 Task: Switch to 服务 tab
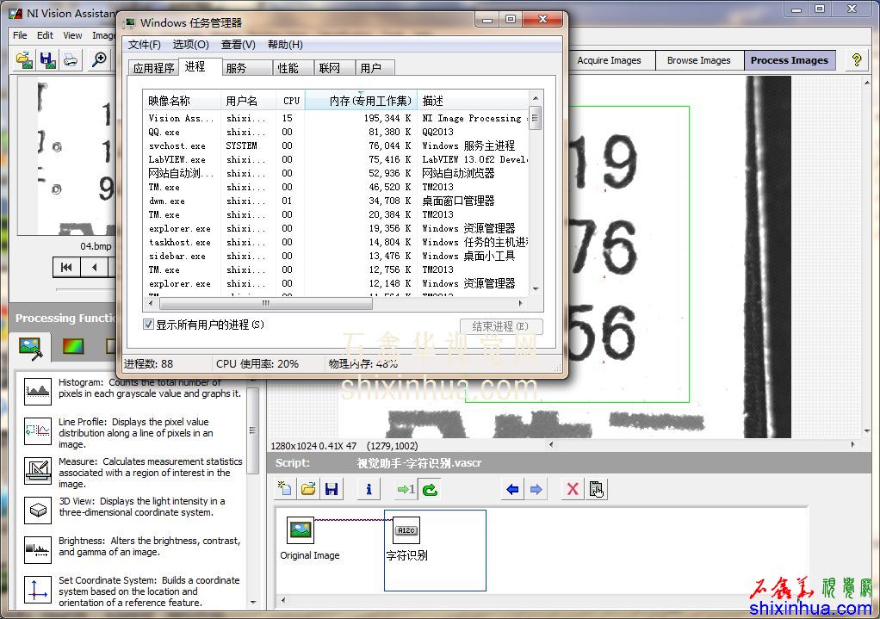(x=247, y=68)
